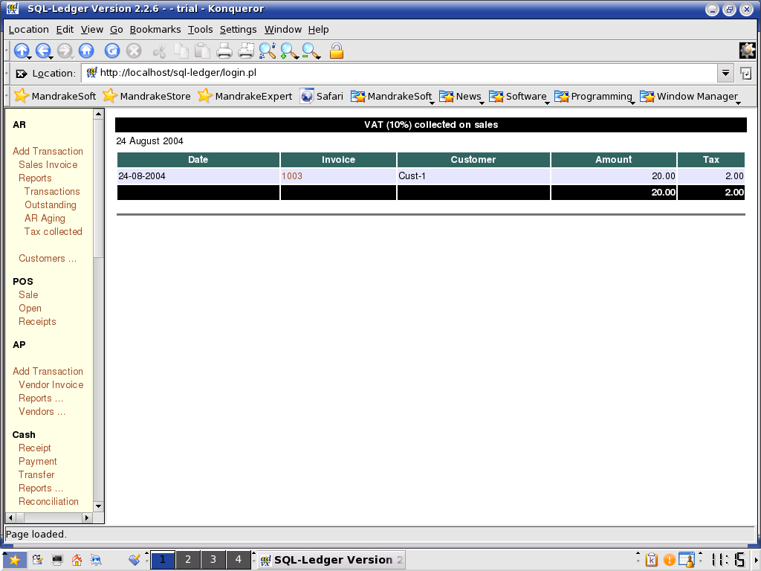Click the Reload page toolbar icon
Image resolution: width=761 pixels, height=571 pixels.
(112, 51)
